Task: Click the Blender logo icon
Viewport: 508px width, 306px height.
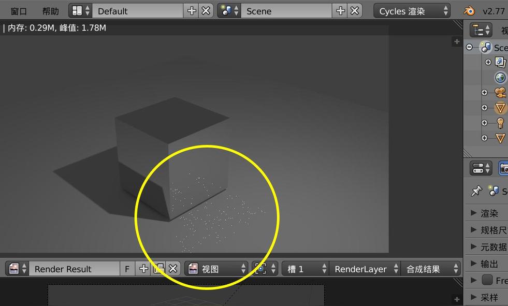Action: point(469,11)
